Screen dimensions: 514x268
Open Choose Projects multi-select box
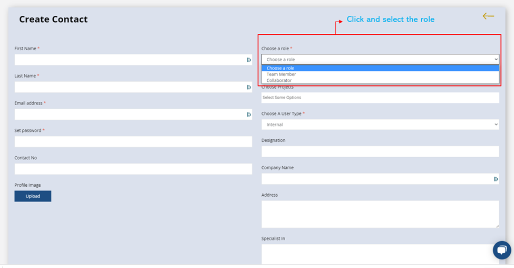[x=380, y=98]
